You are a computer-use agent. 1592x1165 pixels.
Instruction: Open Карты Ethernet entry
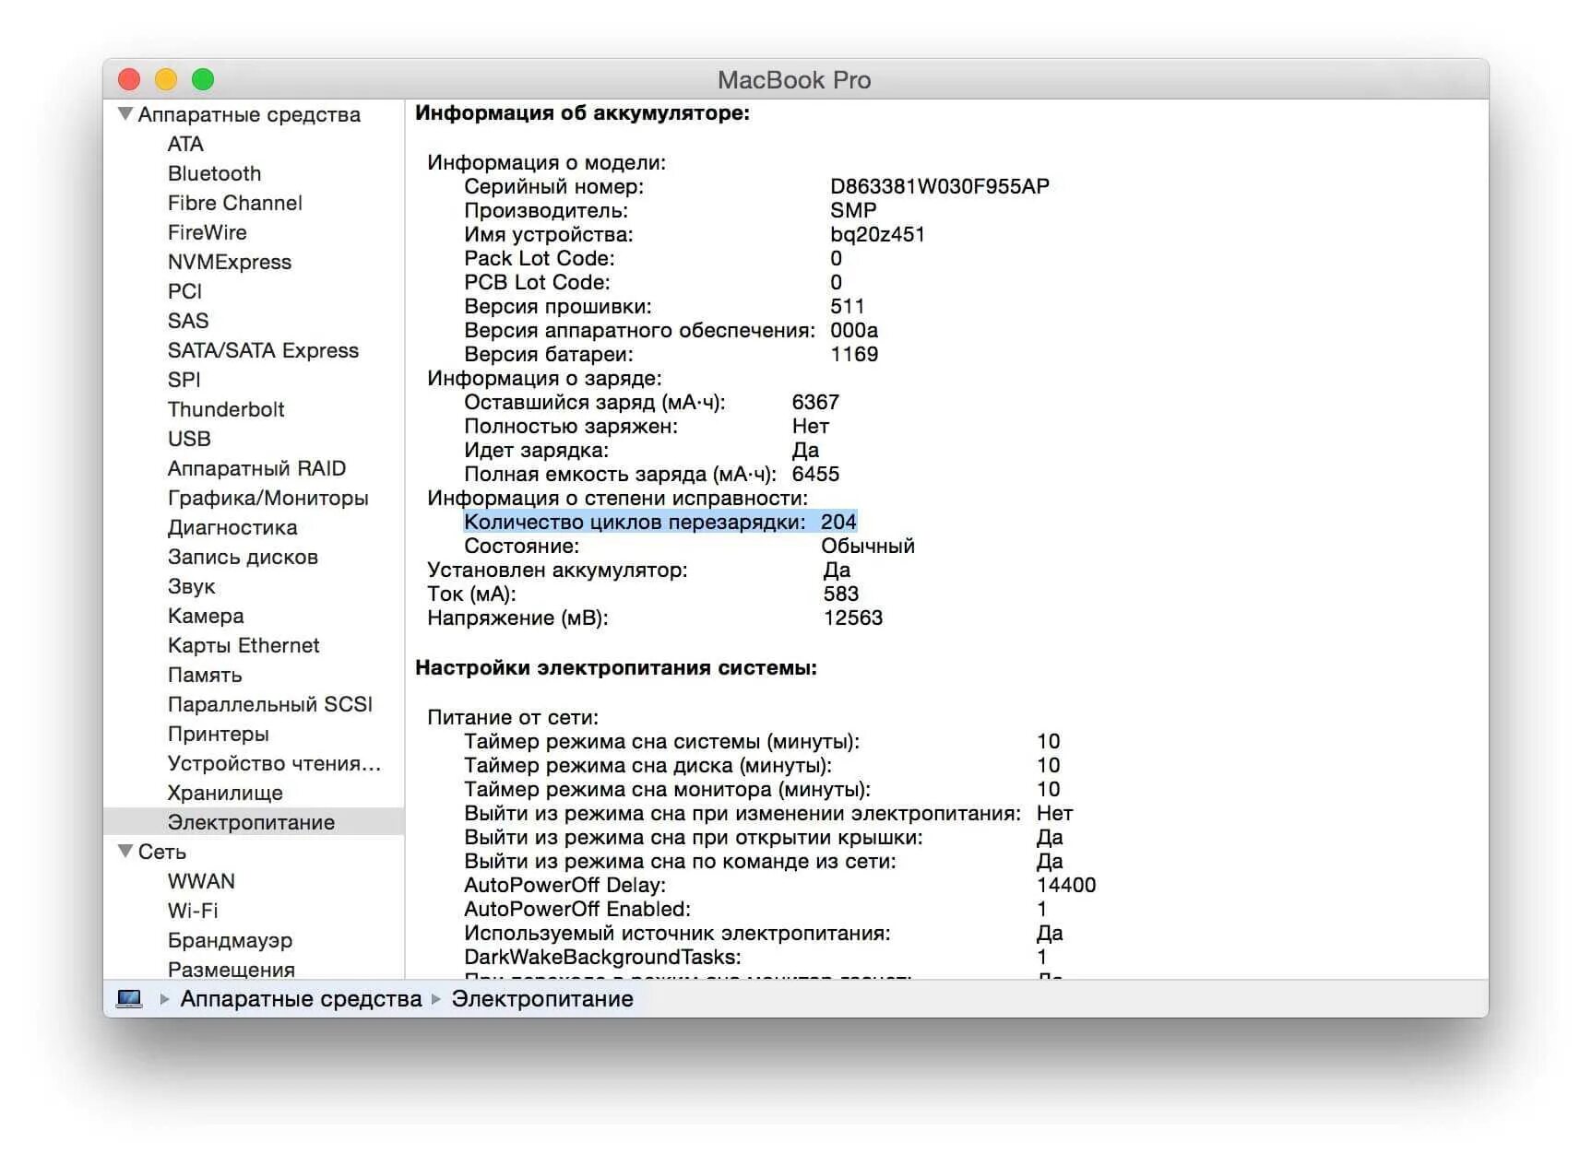[x=244, y=645]
